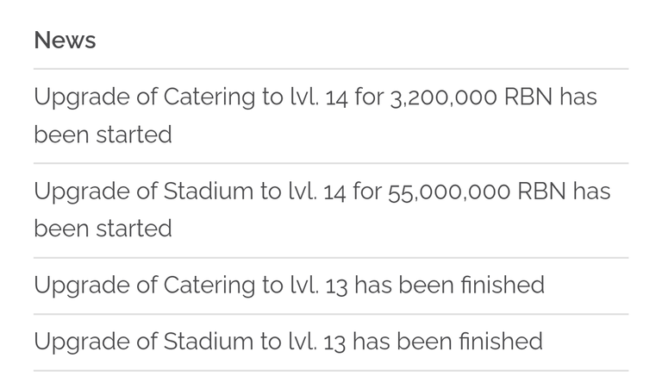662x377 pixels.
Task: Click 'lvl. 14' in the Stadium upgrade entry
Action: tap(317, 191)
